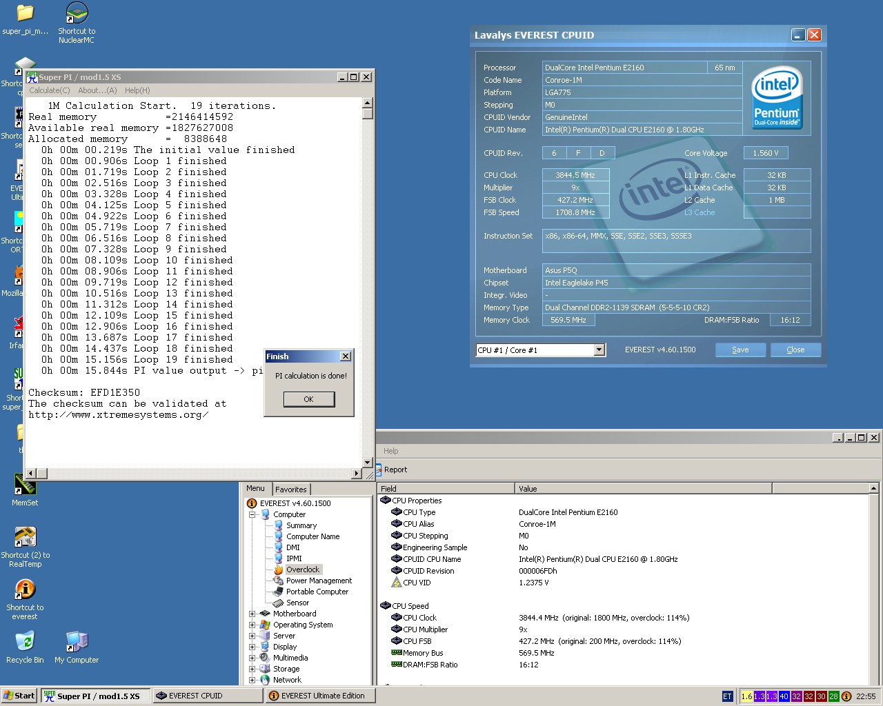
Task: Select the Overclock flame icon in tree
Action: click(x=279, y=569)
